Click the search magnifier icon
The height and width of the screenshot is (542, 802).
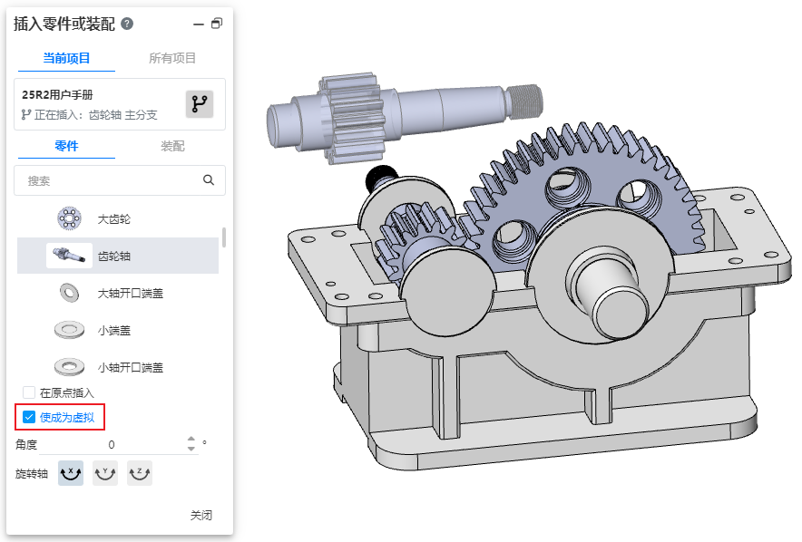pos(209,179)
